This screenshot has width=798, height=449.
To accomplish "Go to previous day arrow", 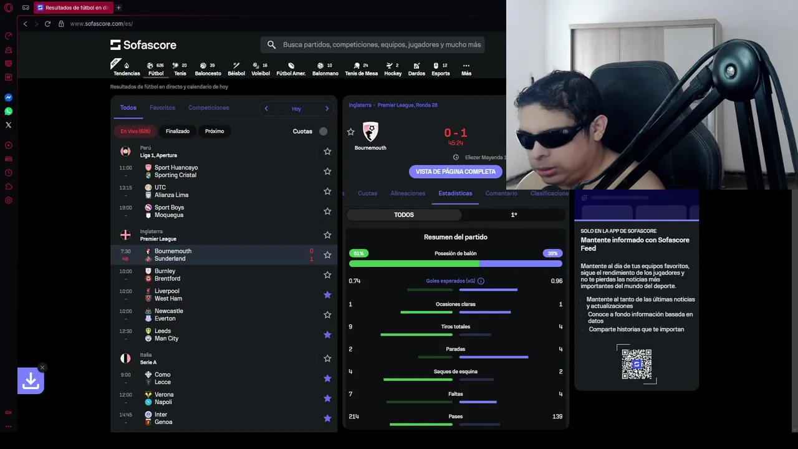I will click(x=266, y=109).
